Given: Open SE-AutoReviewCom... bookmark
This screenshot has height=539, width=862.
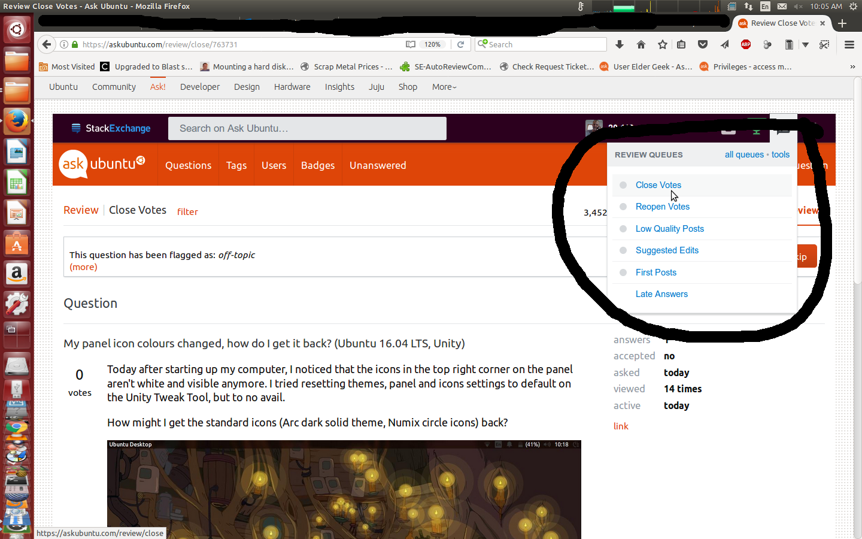Looking at the screenshot, I should (x=446, y=66).
